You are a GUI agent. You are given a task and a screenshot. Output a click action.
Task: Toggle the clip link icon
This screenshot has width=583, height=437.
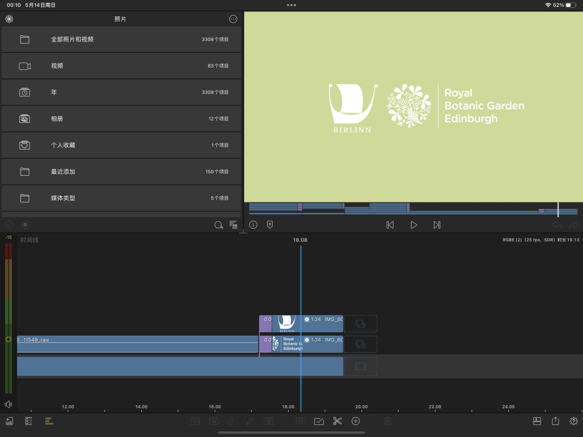pyautogui.click(x=231, y=421)
